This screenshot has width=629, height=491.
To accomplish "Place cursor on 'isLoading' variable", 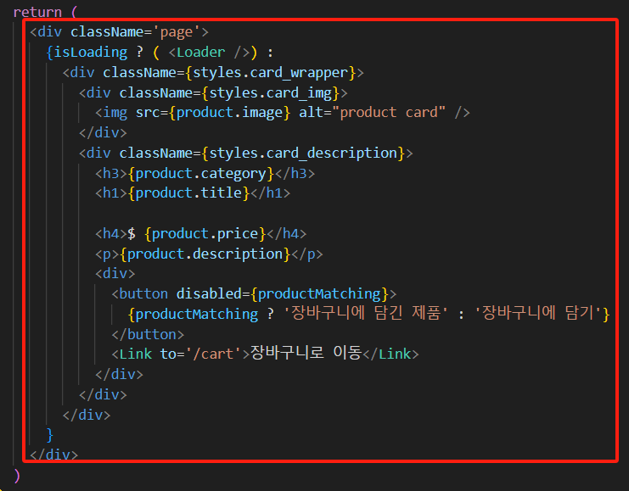I will [x=91, y=53].
